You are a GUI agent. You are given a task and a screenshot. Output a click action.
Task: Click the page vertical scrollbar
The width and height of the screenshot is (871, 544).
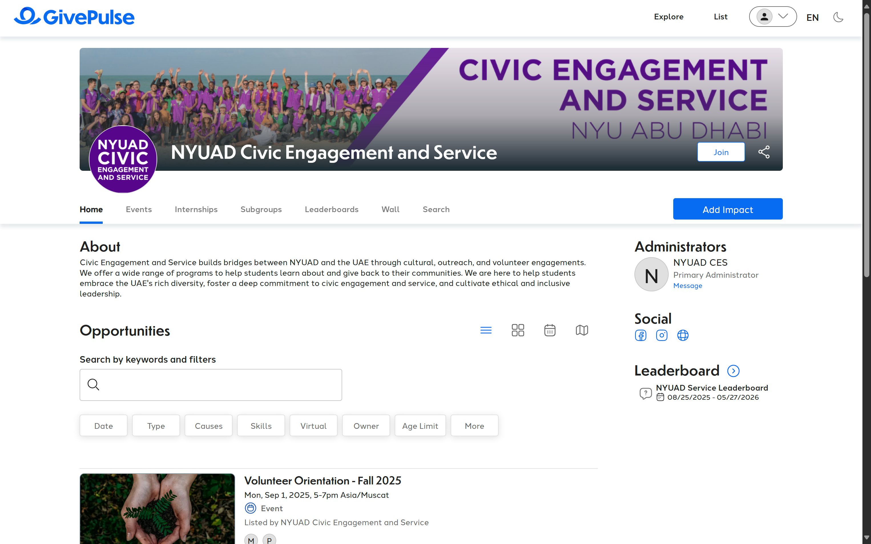pyautogui.click(x=867, y=145)
